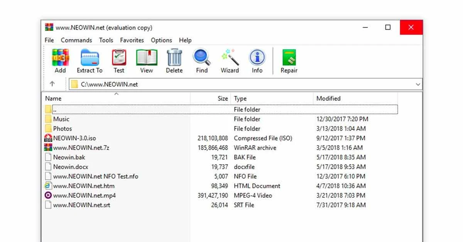The height and width of the screenshot is (242, 463).
Task: Open the Options menu
Action: point(161,40)
